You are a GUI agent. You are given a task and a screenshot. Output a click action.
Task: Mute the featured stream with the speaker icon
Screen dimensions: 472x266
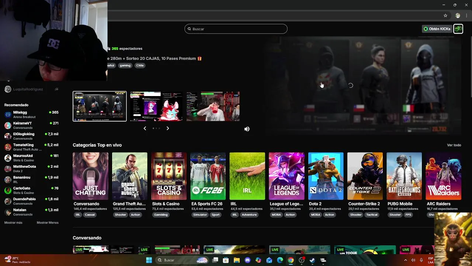point(247,129)
